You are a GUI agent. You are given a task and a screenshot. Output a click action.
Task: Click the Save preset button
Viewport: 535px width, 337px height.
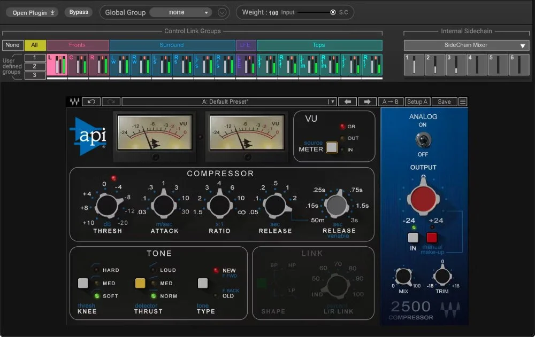click(x=444, y=101)
